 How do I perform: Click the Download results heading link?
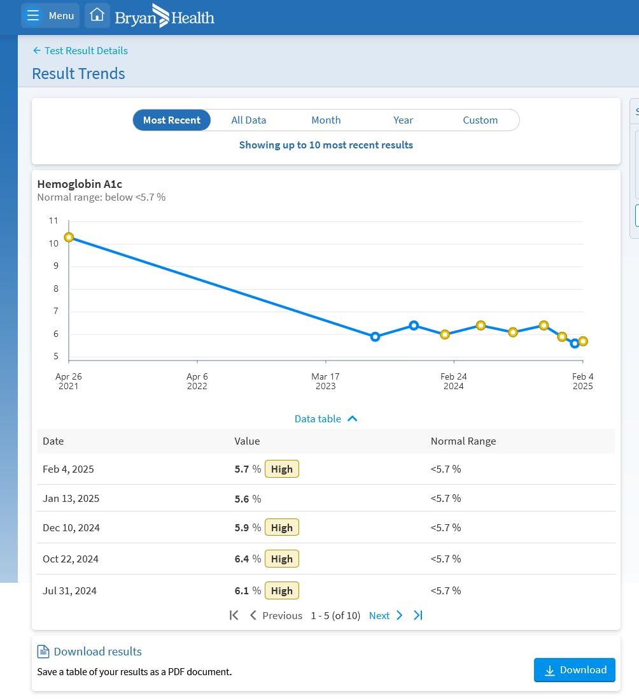[98, 652]
